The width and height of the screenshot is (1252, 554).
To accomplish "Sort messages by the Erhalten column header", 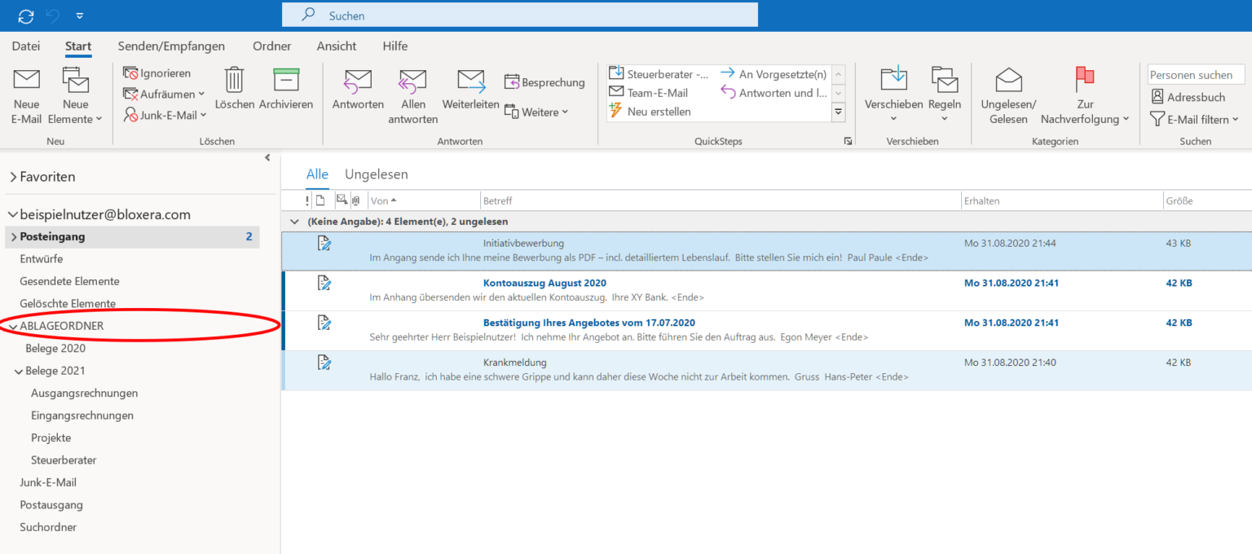I will tap(1062, 200).
